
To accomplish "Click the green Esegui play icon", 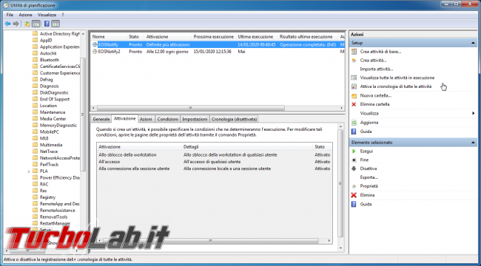I will (x=354, y=151).
